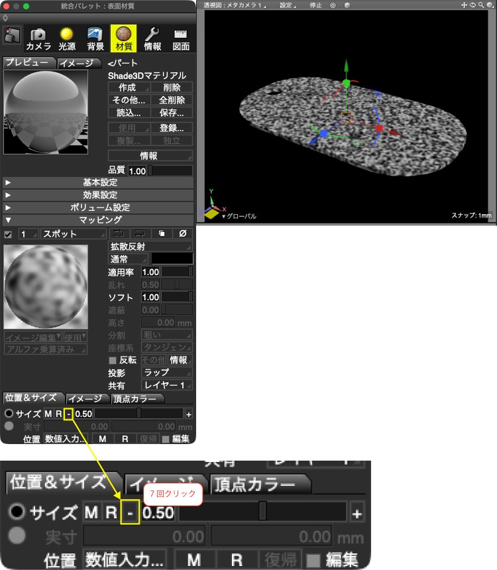497x570 pixels.
Task: Click the サイズ slider track
Action: (x=138, y=414)
